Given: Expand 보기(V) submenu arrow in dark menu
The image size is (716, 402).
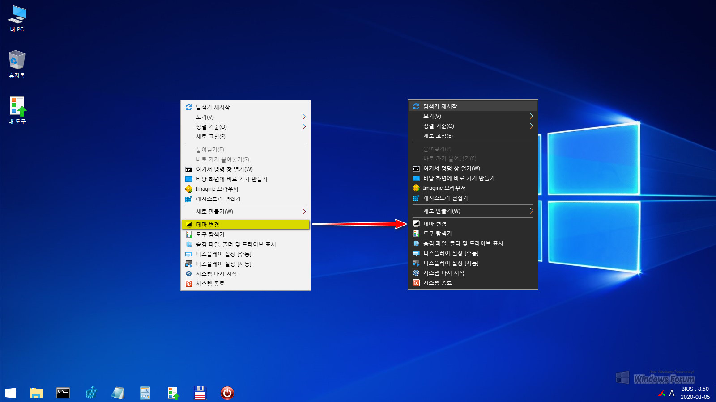Looking at the screenshot, I should pos(531,116).
